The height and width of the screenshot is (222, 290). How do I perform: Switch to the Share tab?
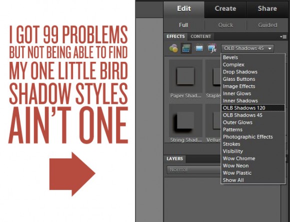coord(267,8)
